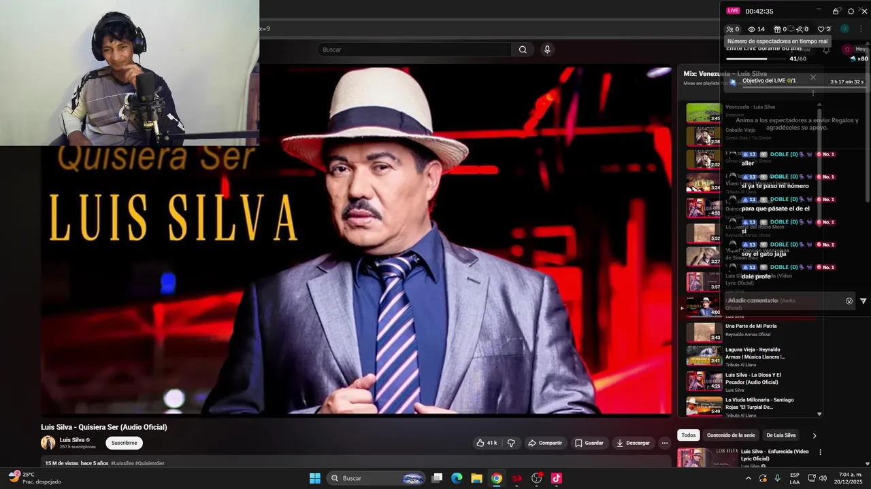
Task: Subscribe with the Suscribirse button
Action: tap(124, 443)
